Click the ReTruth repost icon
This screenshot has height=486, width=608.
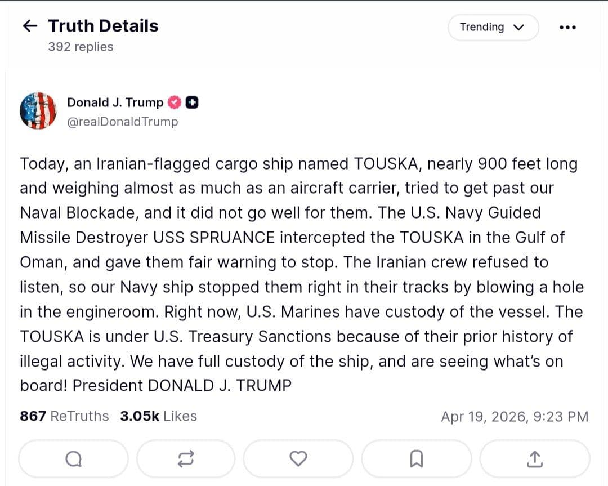coord(186,458)
